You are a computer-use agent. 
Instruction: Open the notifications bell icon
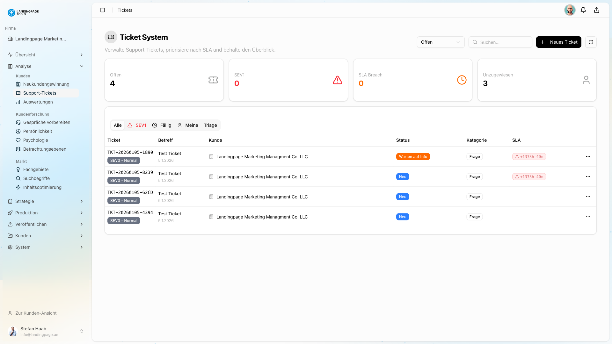coord(583,10)
